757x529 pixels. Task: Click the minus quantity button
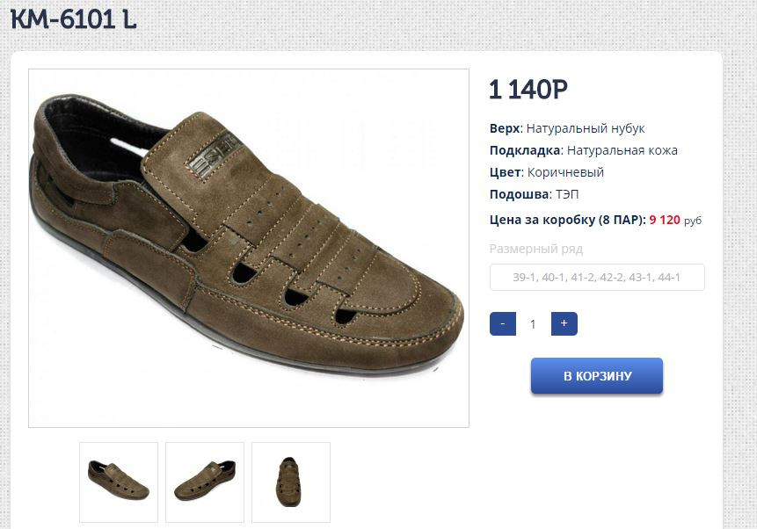[x=502, y=324]
